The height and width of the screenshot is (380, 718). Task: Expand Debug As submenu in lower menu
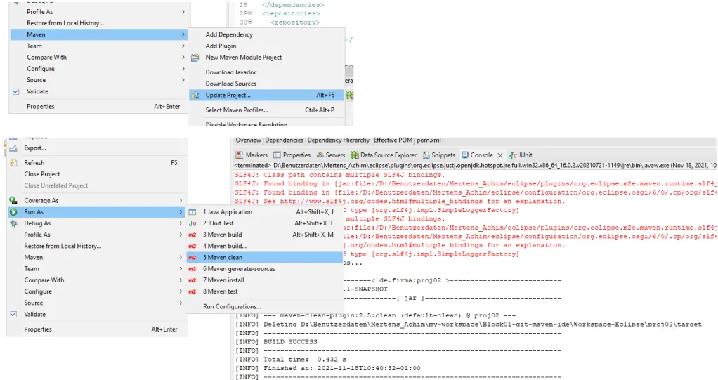pyautogui.click(x=181, y=223)
